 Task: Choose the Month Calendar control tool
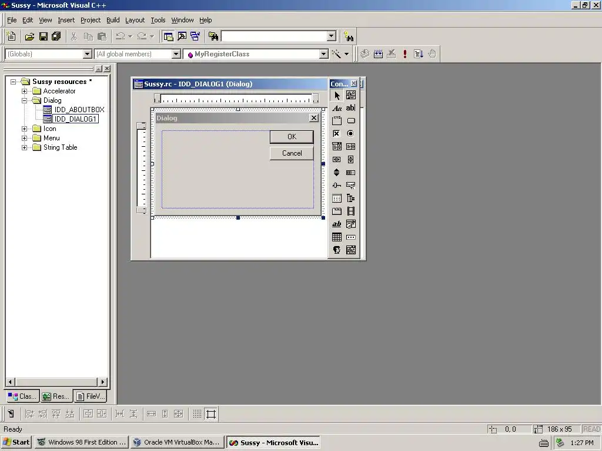pos(337,237)
